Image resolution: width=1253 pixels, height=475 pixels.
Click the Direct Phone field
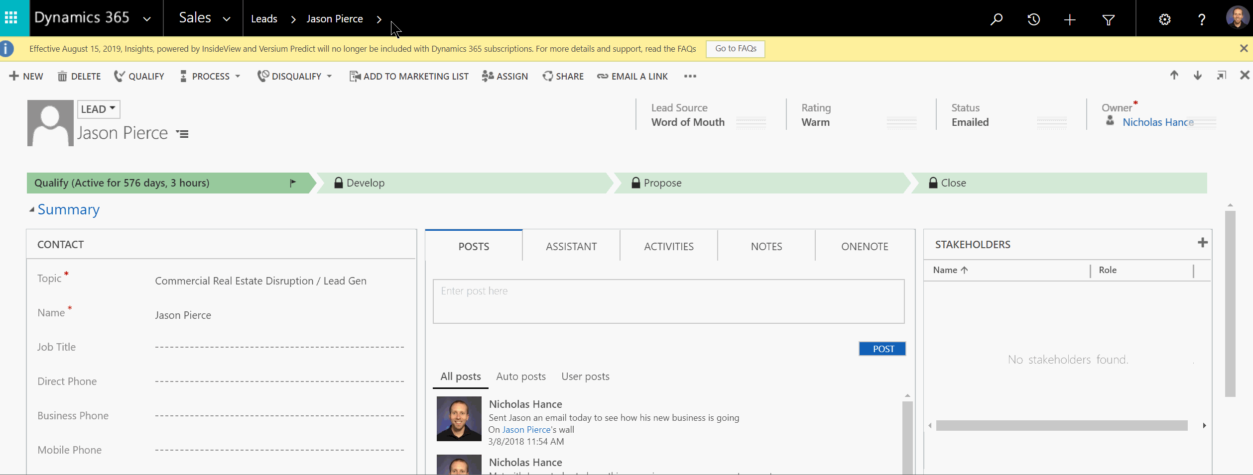pyautogui.click(x=279, y=381)
